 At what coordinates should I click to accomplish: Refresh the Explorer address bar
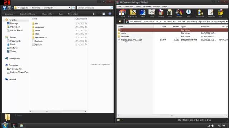[74, 7]
